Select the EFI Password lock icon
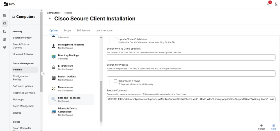Viewport: 280px width, 131px height. click(x=53, y=67)
